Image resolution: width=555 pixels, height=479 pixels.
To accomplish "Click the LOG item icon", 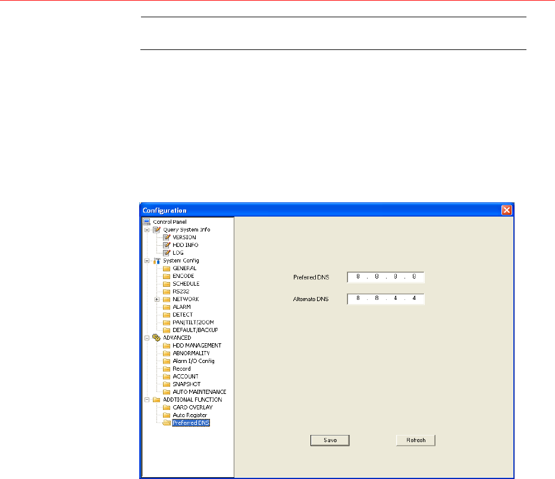I will tap(167, 253).
